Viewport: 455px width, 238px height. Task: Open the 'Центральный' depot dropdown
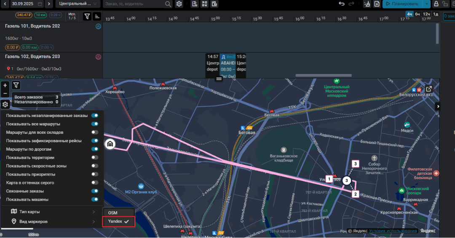point(78,4)
